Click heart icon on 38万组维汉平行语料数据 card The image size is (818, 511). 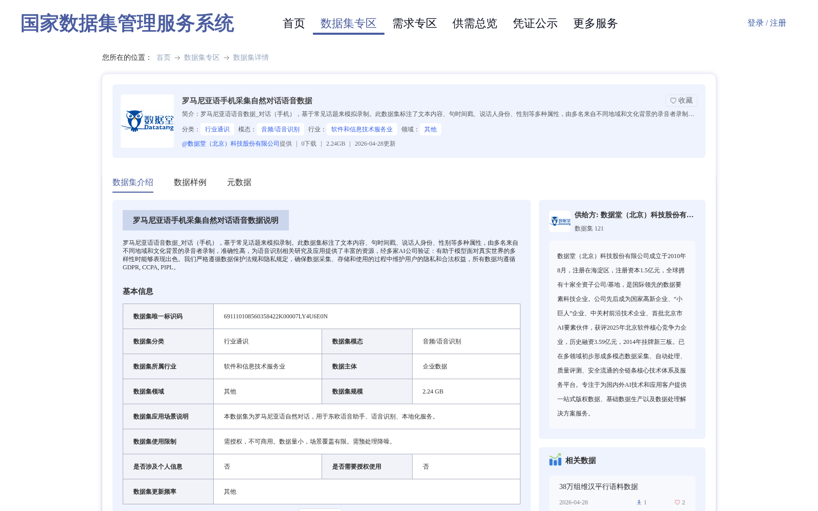pyautogui.click(x=677, y=502)
